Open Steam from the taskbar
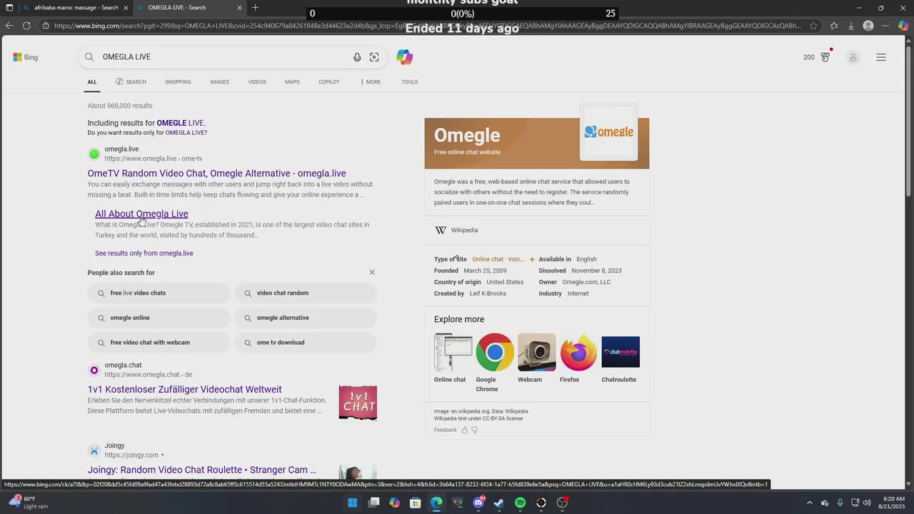The image size is (914, 514). (x=499, y=503)
